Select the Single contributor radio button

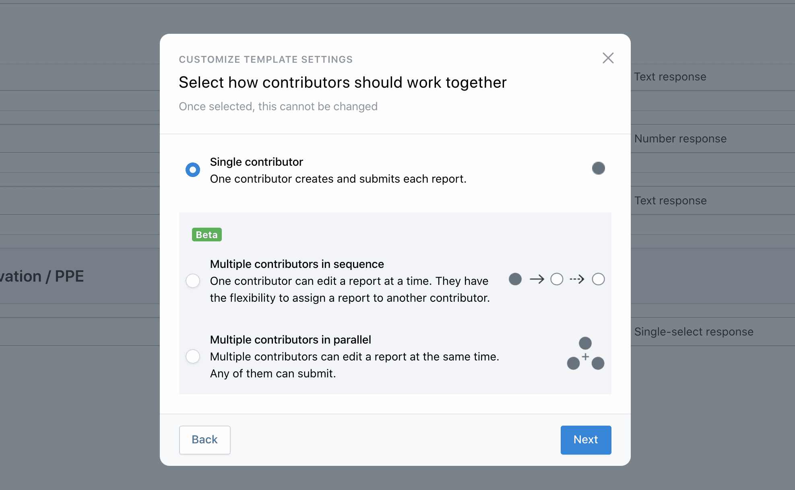(193, 170)
